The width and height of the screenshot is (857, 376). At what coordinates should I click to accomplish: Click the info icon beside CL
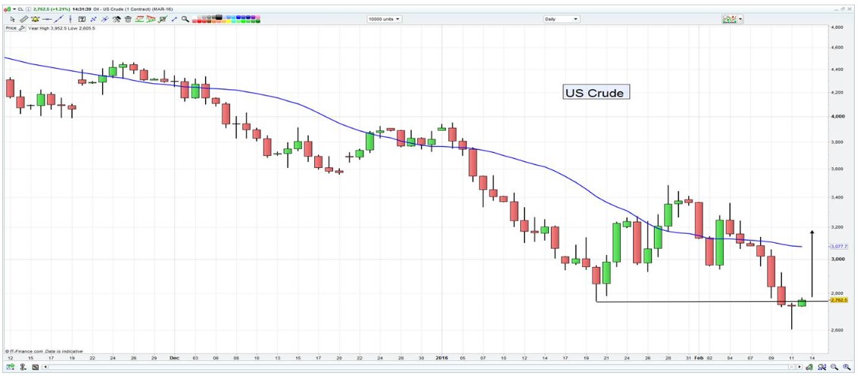(x=28, y=9)
